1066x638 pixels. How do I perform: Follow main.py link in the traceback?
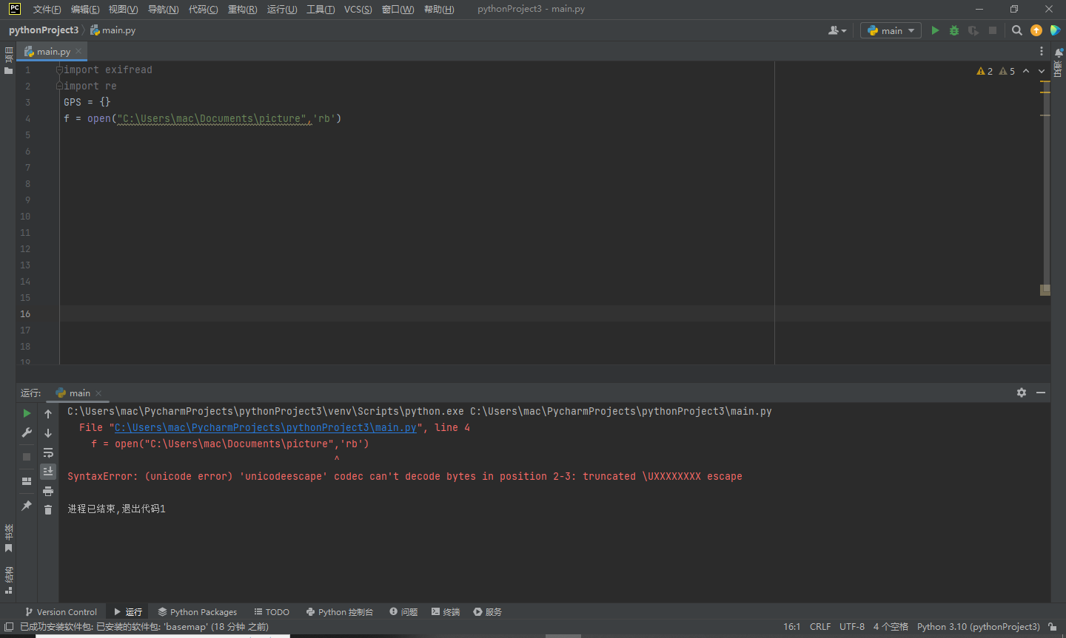266,428
